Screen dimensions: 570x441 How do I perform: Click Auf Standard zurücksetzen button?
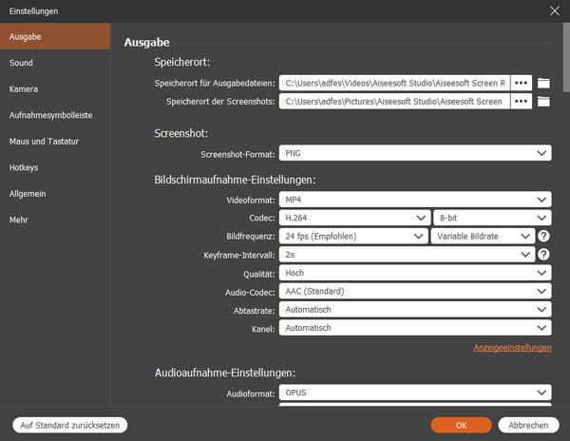[68, 425]
